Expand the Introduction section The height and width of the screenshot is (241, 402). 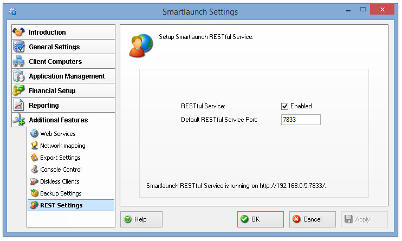coord(63,32)
